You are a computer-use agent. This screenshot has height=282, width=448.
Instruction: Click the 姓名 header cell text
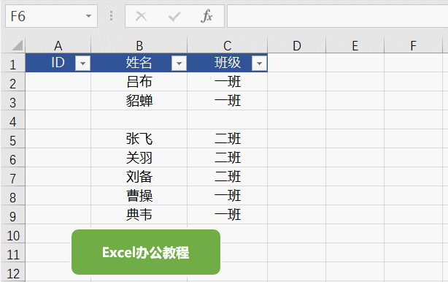pyautogui.click(x=139, y=62)
